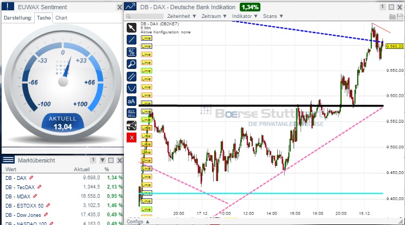Click the green 1,34% badge in chart title
405x225 pixels.
[x=250, y=7]
